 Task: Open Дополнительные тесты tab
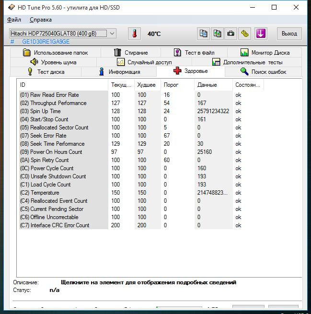click(x=247, y=62)
